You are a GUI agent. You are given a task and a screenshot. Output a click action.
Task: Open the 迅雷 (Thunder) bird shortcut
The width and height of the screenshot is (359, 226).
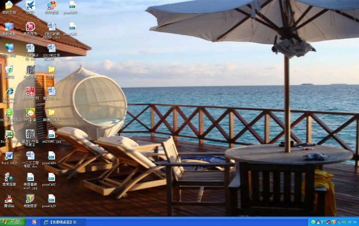pyautogui.click(x=30, y=6)
